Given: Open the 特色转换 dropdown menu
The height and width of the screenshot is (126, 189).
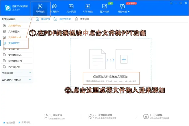Looking at the screenshot, I should pos(123,8).
